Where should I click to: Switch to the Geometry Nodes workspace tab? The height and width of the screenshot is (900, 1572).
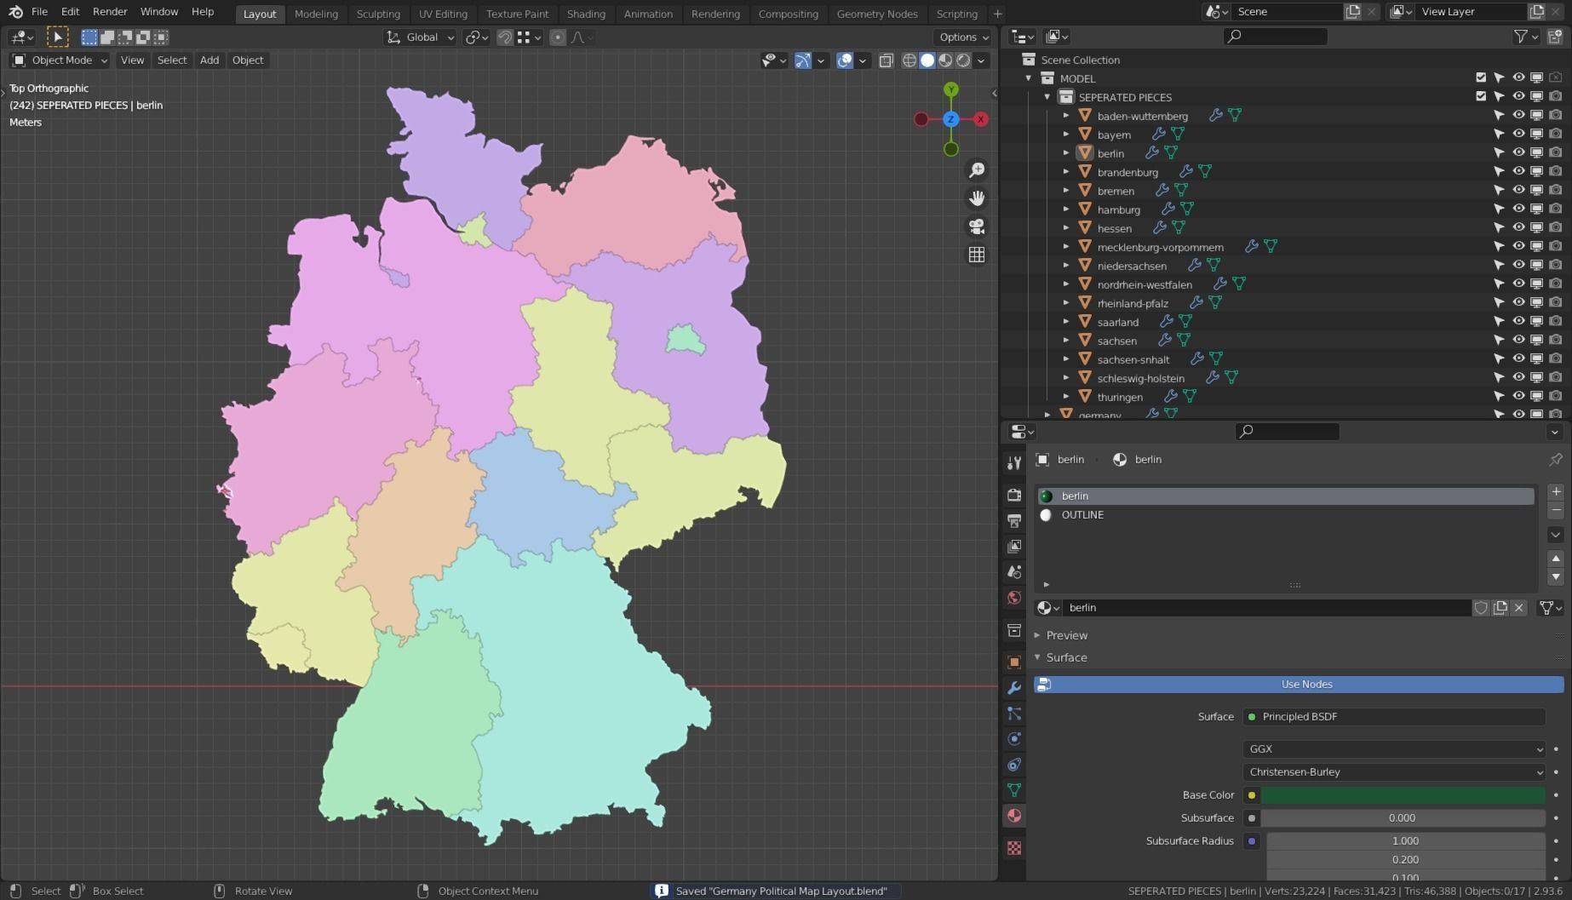tap(877, 14)
